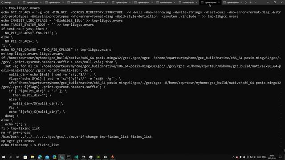Click the line 'echo TARGET_SYSTEM_ROOT'
This screenshot has width=285, height=160.
click(x=48, y=25)
